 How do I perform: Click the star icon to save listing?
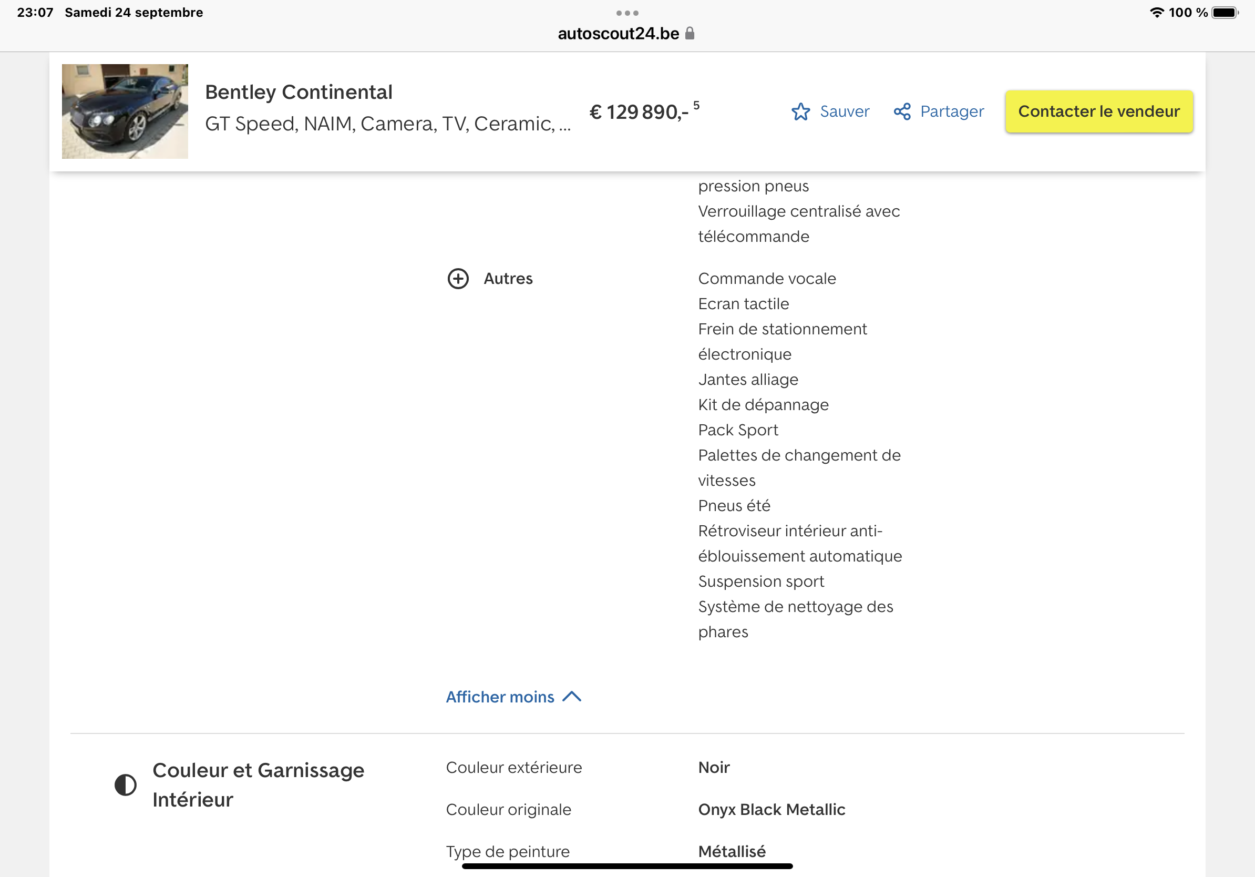tap(800, 111)
